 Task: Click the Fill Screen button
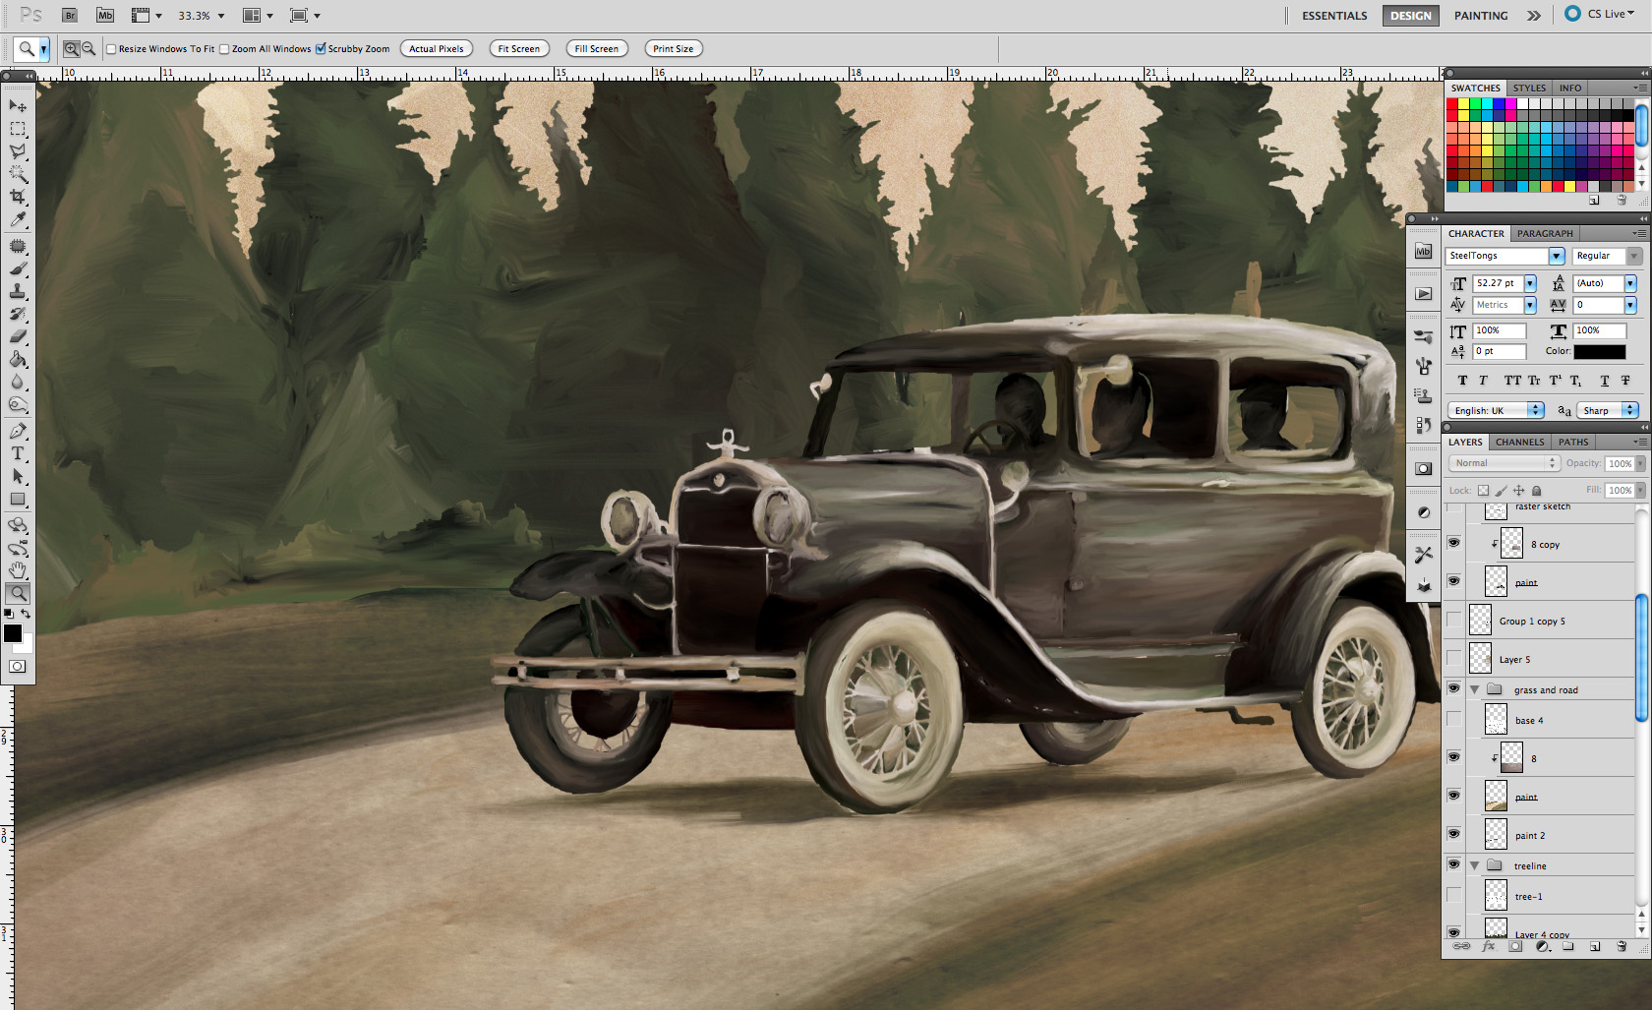[x=597, y=48]
